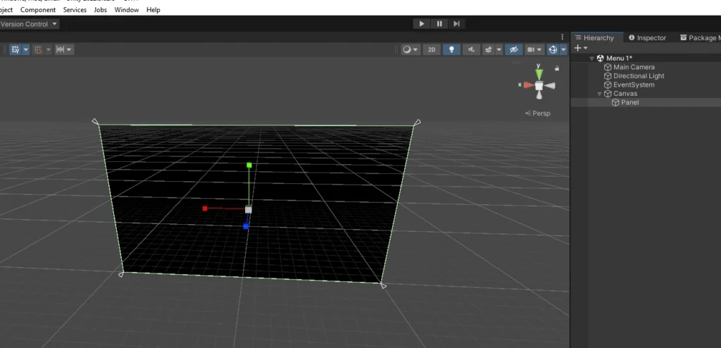Click the Gizmos toggle icon
The height and width of the screenshot is (348, 721).
coord(553,49)
